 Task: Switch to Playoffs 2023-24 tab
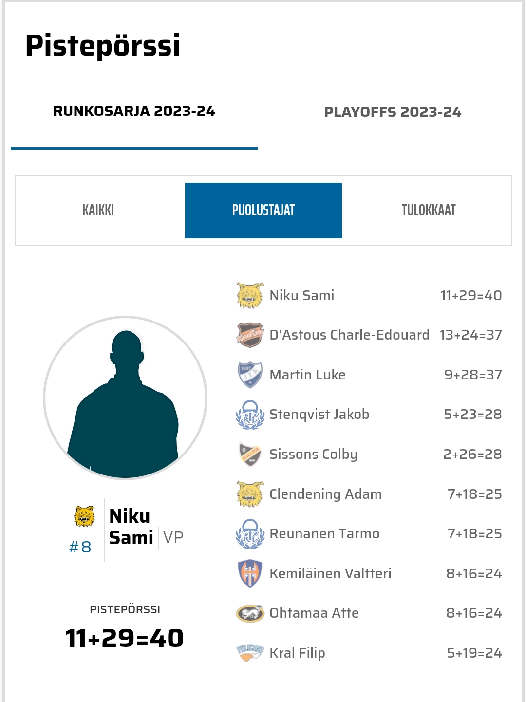click(393, 113)
